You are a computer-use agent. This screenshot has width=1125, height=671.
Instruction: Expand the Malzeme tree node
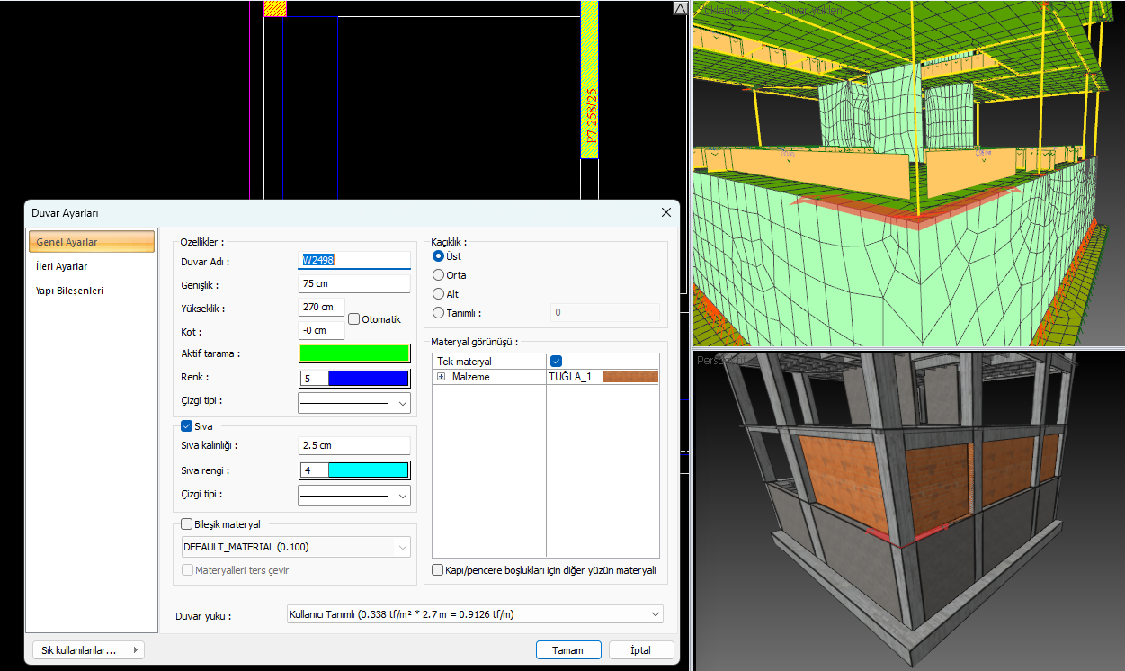(x=442, y=377)
